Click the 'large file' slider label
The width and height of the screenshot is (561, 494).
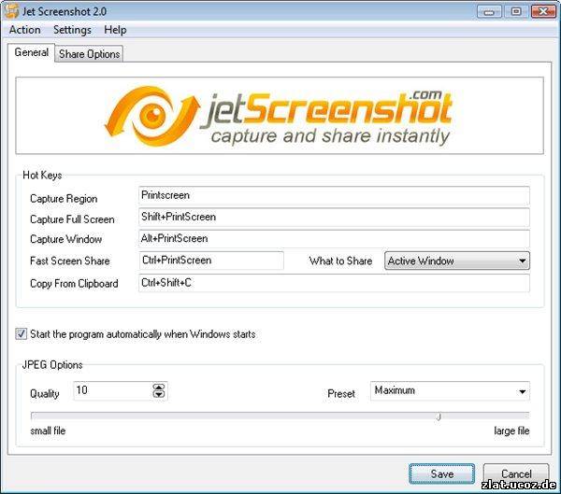[511, 430]
